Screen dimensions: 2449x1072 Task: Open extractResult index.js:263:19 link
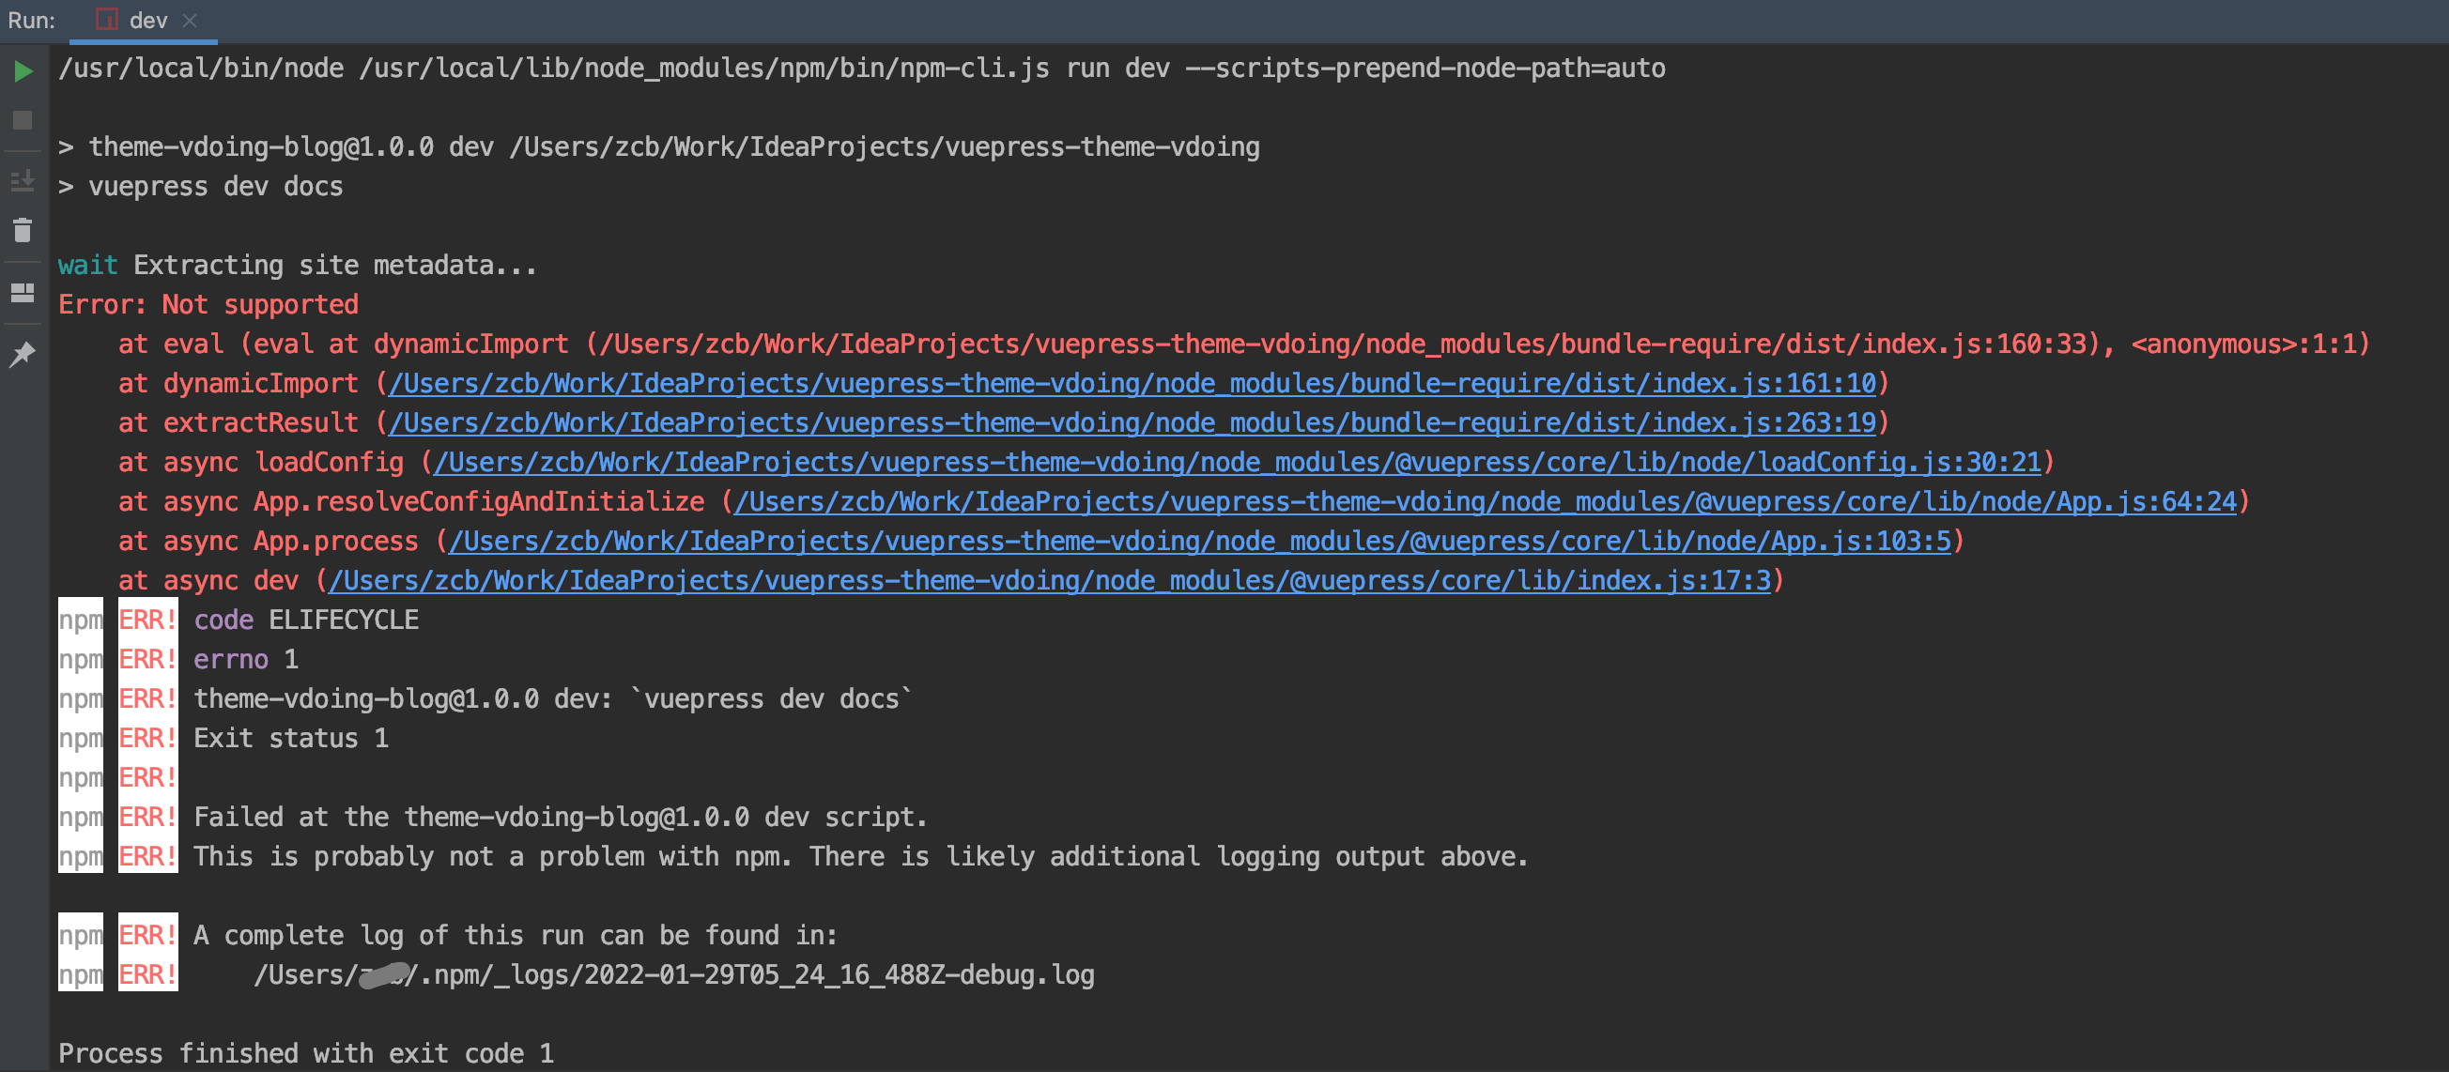click(x=1132, y=423)
